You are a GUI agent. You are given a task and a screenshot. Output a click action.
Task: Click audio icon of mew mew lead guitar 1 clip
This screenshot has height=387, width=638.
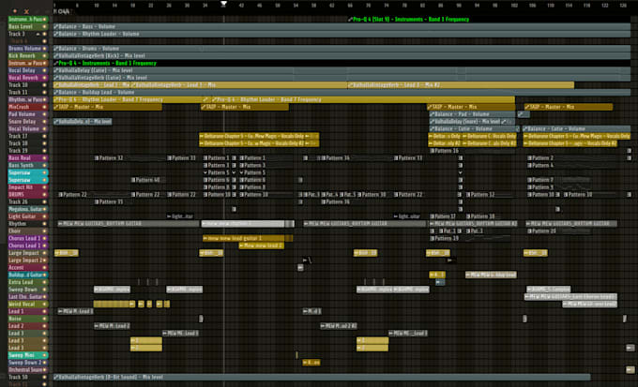pyautogui.click(x=205, y=239)
